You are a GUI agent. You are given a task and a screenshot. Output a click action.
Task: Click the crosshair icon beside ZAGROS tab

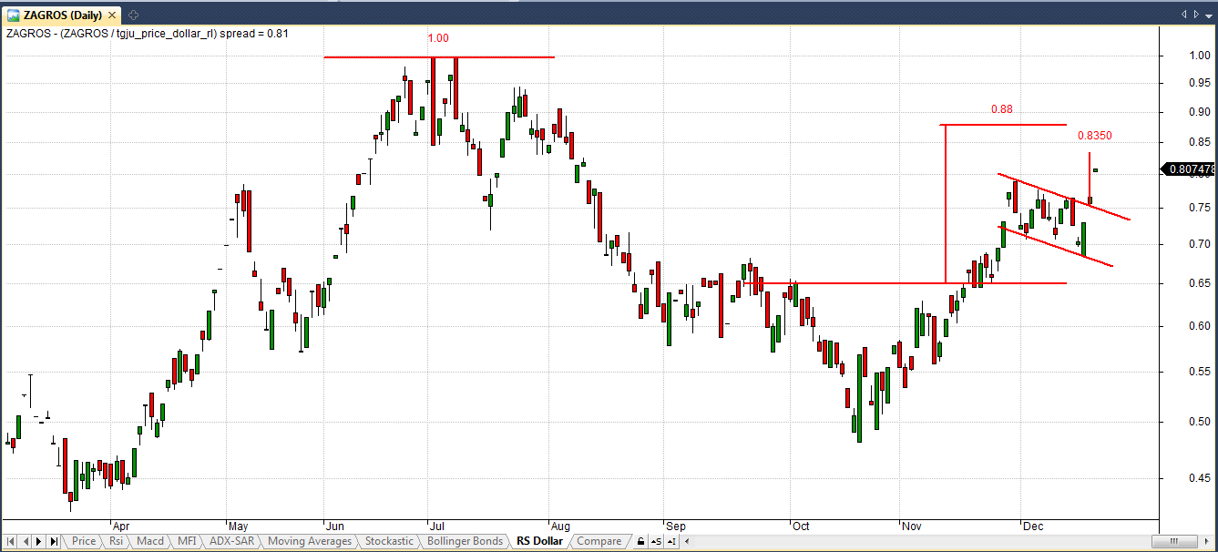pyautogui.click(x=133, y=14)
